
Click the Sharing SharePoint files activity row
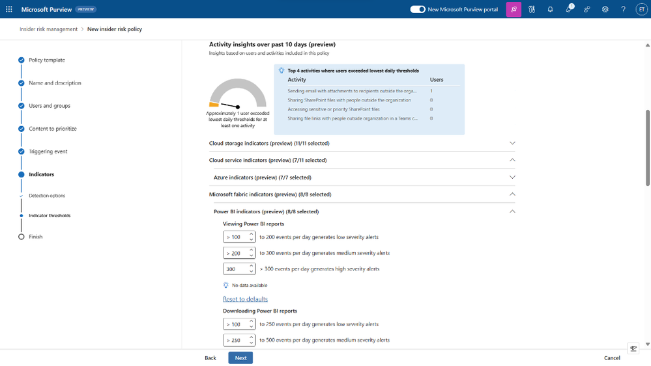tap(373, 99)
